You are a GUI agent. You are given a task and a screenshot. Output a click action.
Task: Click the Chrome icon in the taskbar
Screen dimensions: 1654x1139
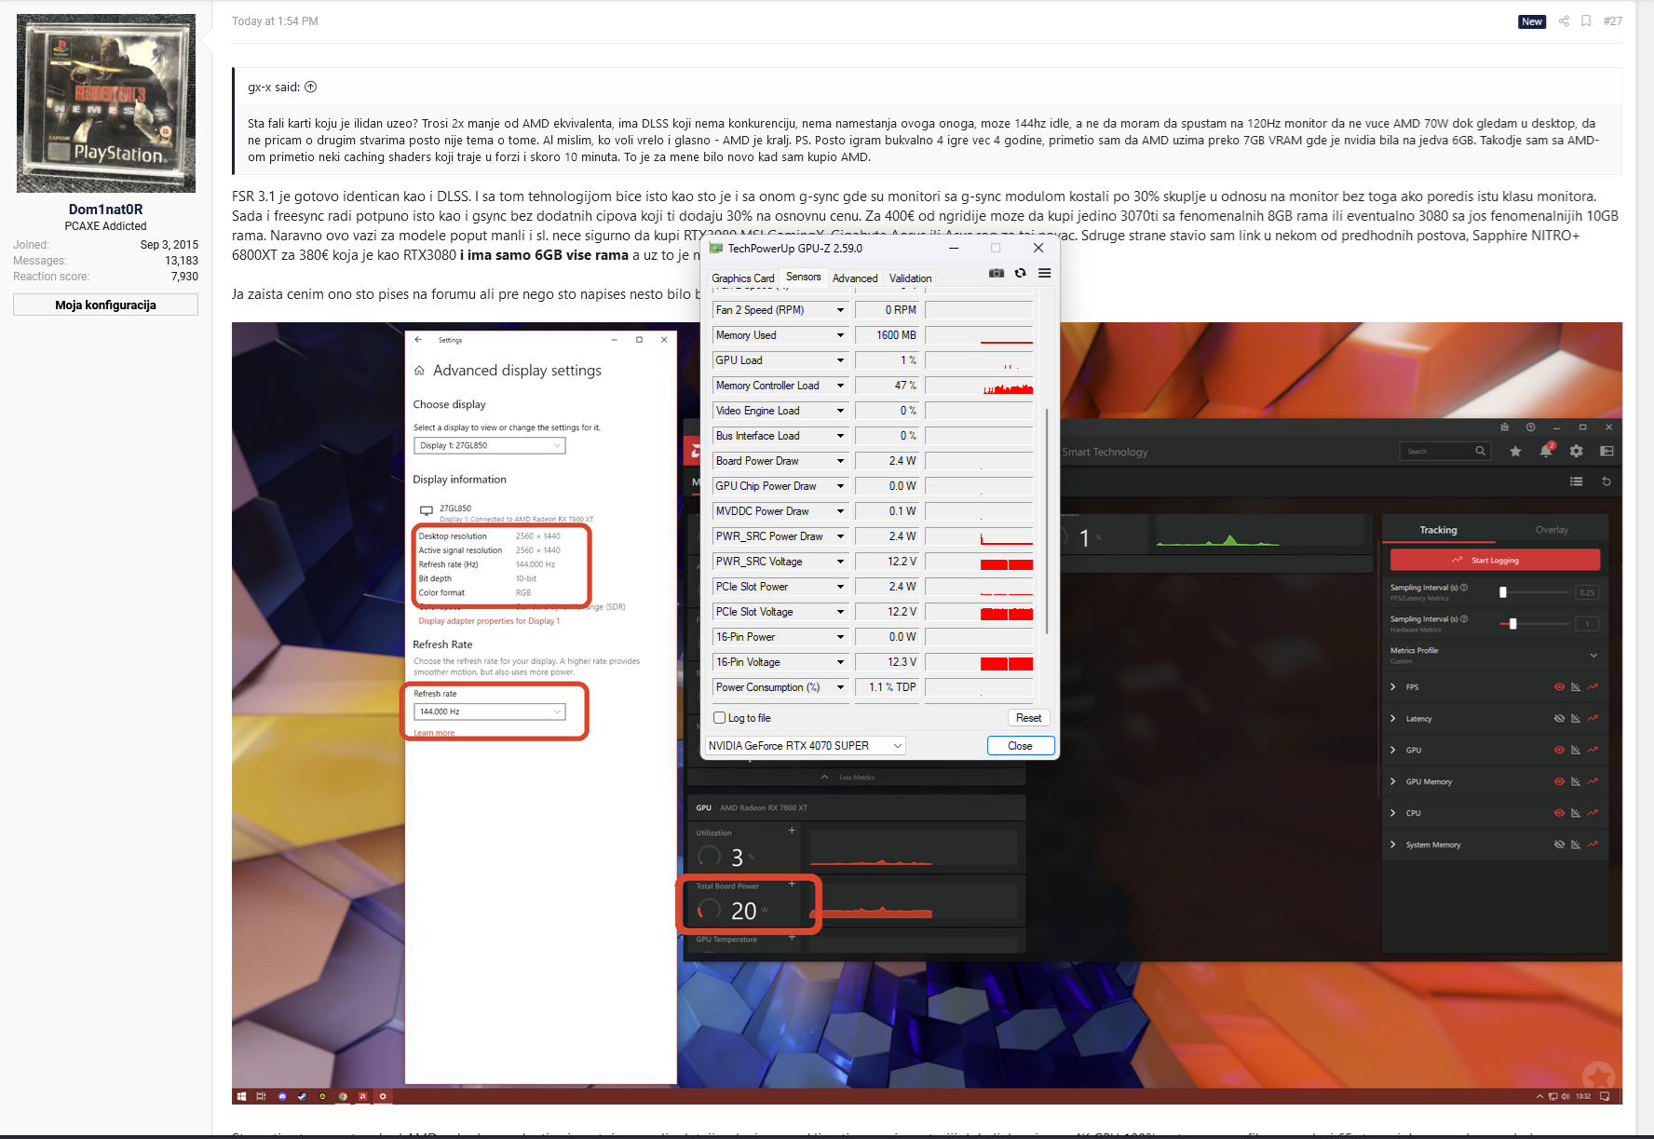coord(343,1096)
